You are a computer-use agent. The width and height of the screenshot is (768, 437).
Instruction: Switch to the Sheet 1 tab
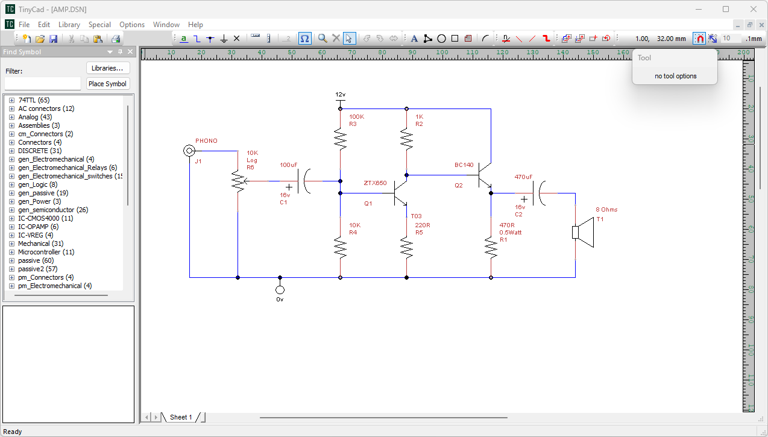click(x=180, y=417)
